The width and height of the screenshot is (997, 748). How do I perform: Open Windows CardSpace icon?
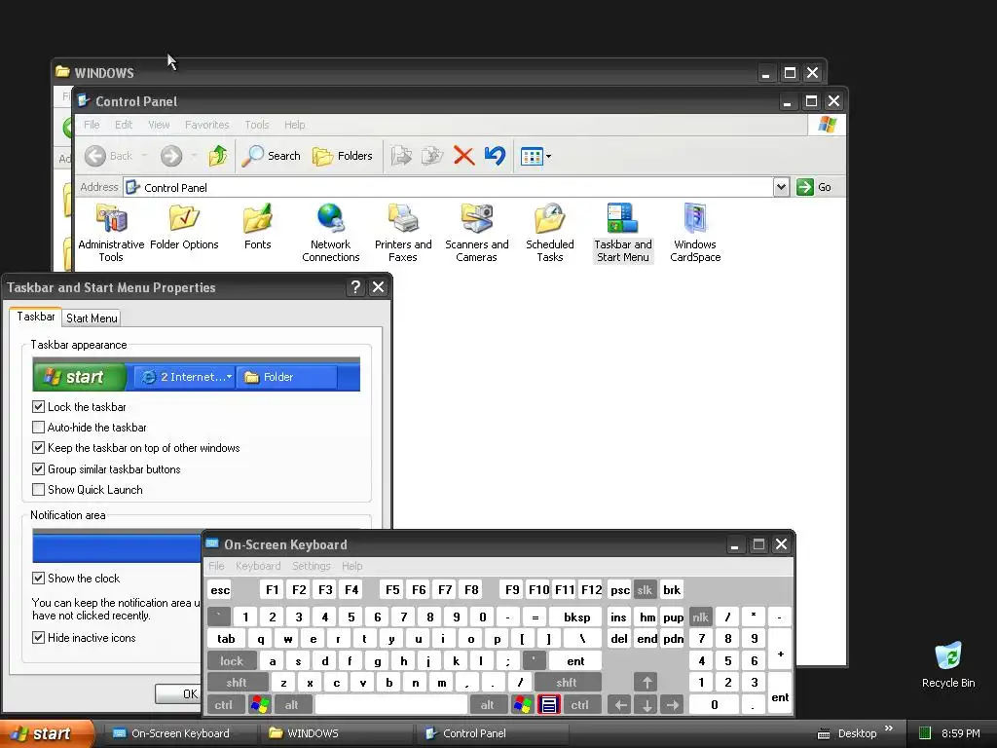(695, 233)
